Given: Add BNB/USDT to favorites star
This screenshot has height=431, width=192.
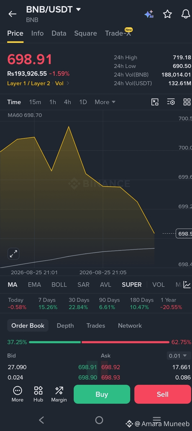Looking at the screenshot, I should [167, 14].
